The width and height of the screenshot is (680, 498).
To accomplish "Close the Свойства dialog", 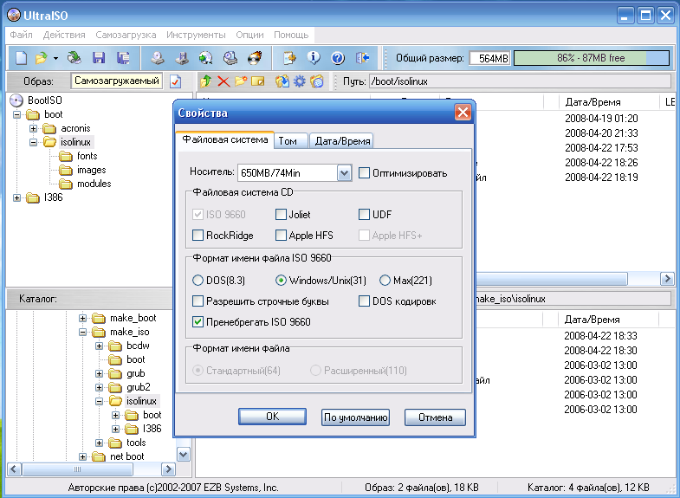I will click(463, 113).
